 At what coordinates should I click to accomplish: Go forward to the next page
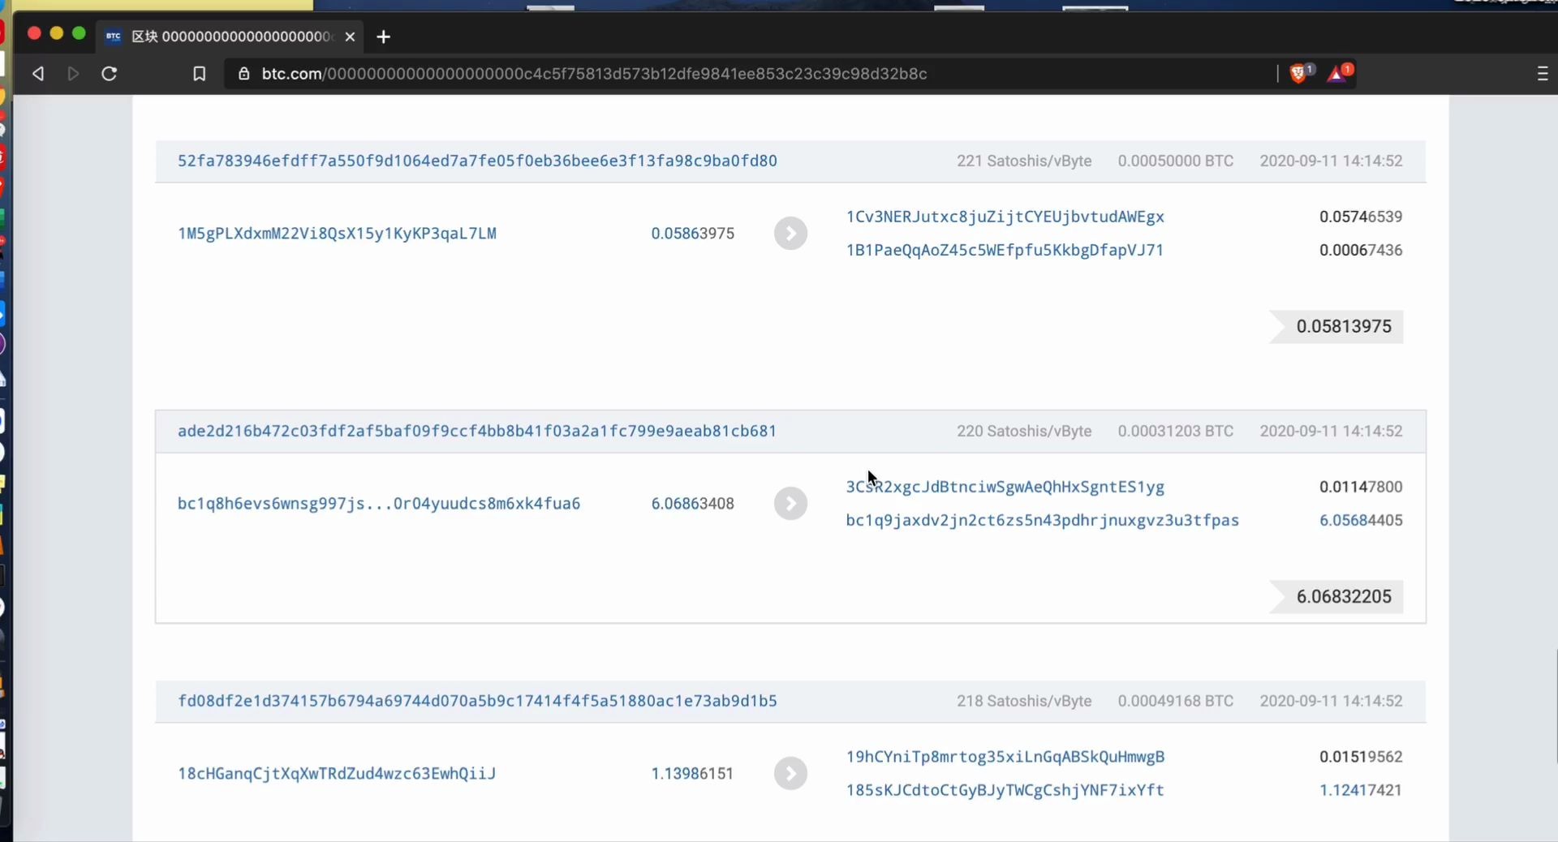pyautogui.click(x=73, y=74)
